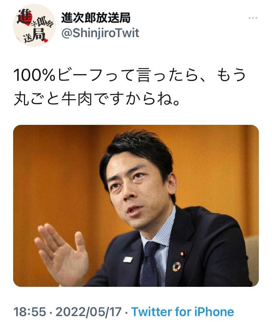The width and height of the screenshot is (272, 322).
Task: Select the tweet line 丸ごと牛肉ですからね。
Action: click(97, 99)
